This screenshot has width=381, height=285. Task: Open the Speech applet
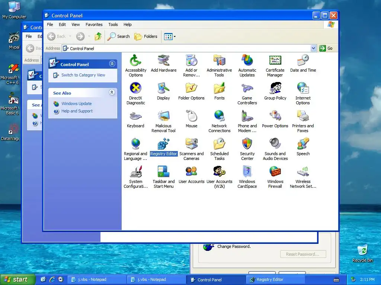[303, 147]
